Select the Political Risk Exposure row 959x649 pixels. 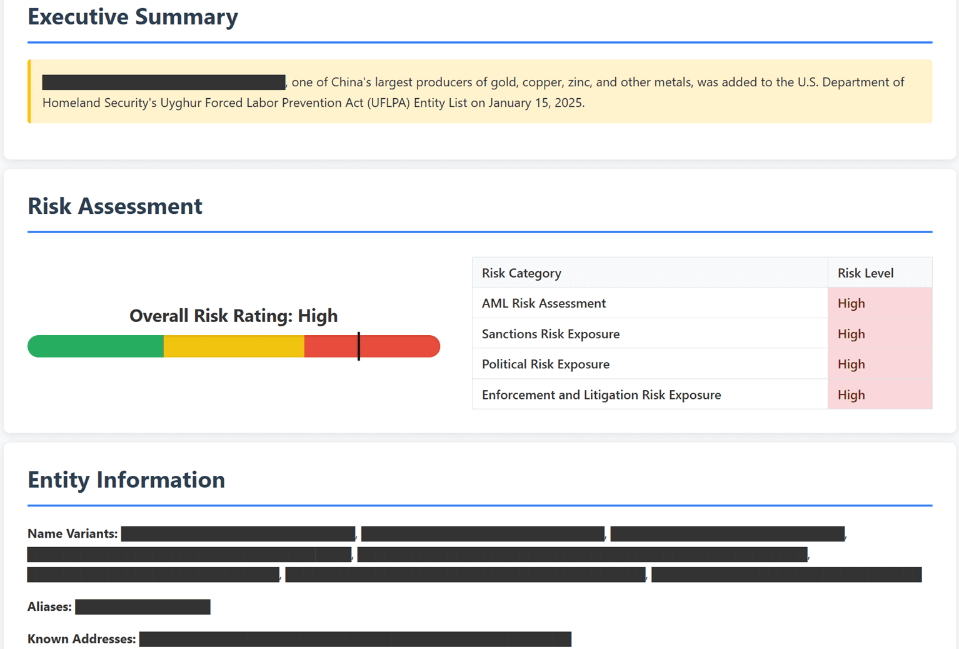tap(545, 364)
